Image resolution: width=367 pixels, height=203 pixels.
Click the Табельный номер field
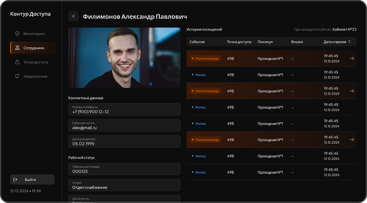124,169
